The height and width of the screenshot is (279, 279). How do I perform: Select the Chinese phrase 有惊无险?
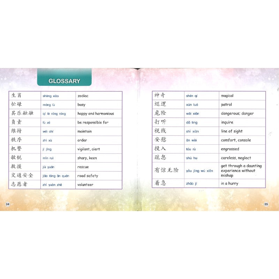point(166,170)
